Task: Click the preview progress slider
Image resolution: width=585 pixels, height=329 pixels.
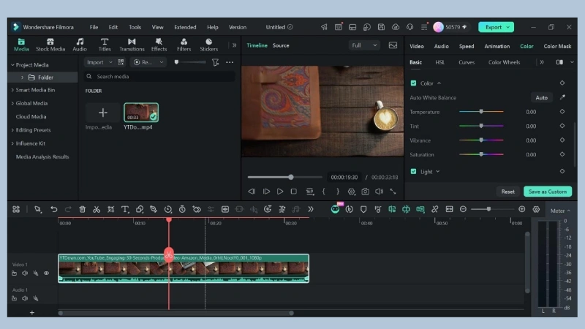Action: [284, 177]
